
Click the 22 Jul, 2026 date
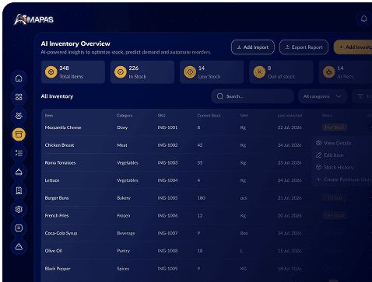pyautogui.click(x=290, y=127)
